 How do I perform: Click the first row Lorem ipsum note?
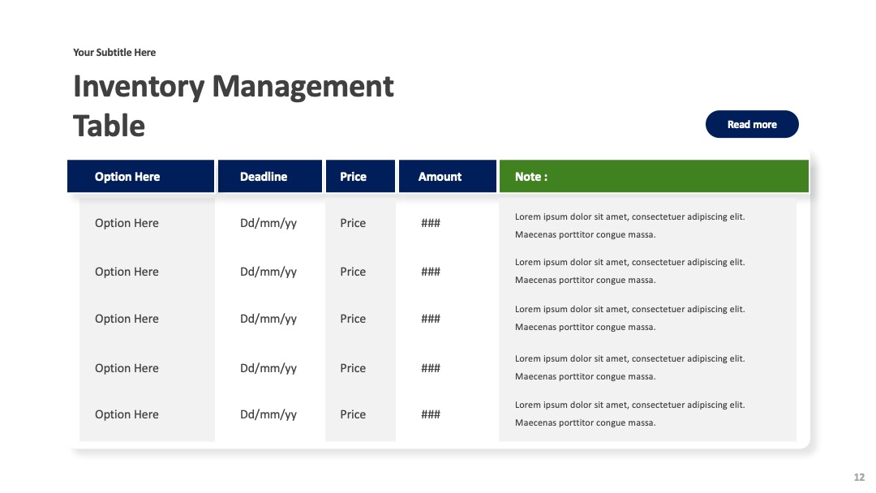629,225
